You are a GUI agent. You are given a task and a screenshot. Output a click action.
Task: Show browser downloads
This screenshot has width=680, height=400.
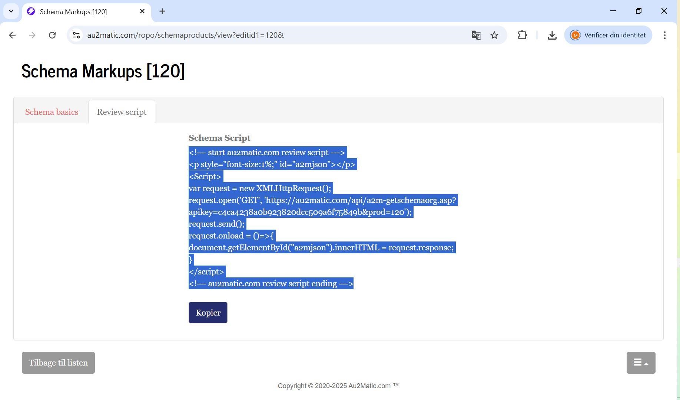[552, 35]
